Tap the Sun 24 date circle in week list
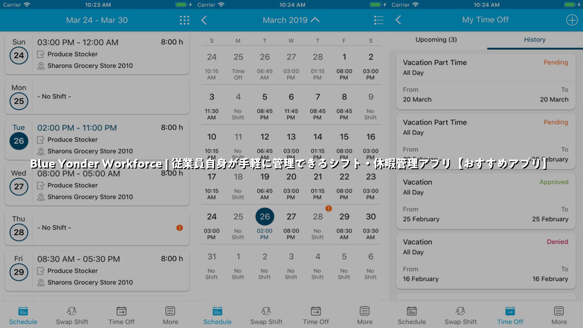 19,56
